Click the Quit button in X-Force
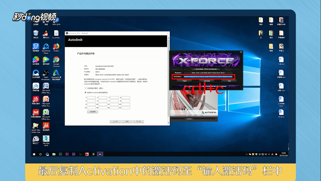Image resolution: width=321 pixels, height=181 pixels. point(229,81)
